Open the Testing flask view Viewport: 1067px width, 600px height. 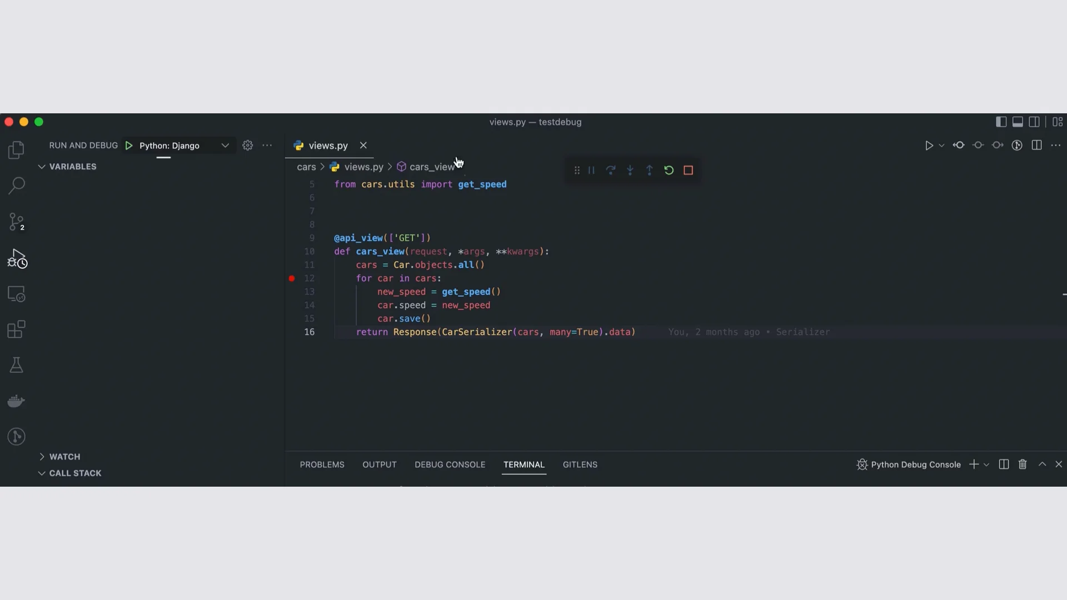[x=16, y=365]
